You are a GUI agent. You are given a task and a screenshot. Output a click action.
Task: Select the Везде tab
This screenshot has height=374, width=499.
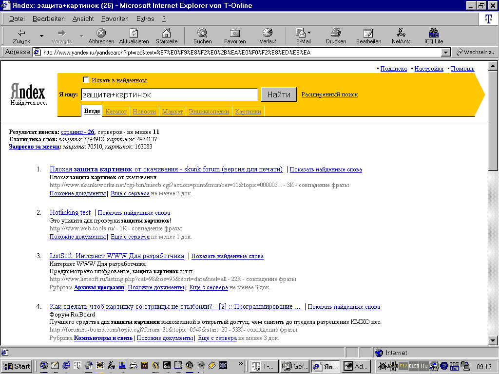pyautogui.click(x=92, y=111)
